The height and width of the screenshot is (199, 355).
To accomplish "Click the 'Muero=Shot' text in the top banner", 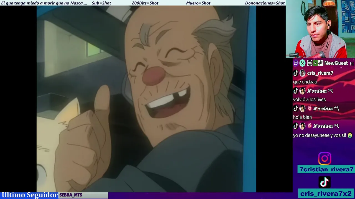I will [x=198, y=3].
